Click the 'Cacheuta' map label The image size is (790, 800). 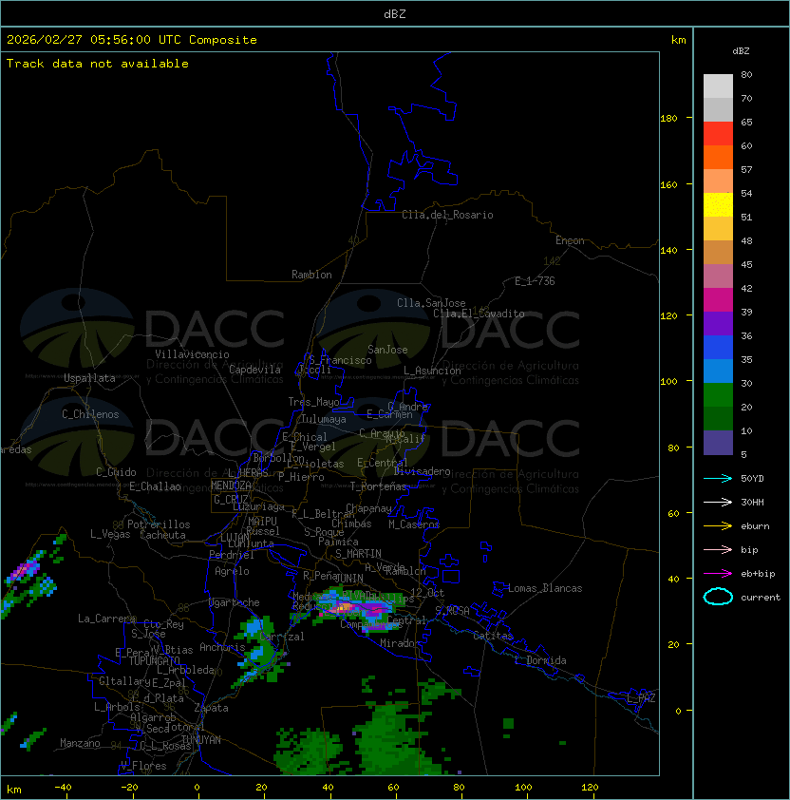(162, 535)
